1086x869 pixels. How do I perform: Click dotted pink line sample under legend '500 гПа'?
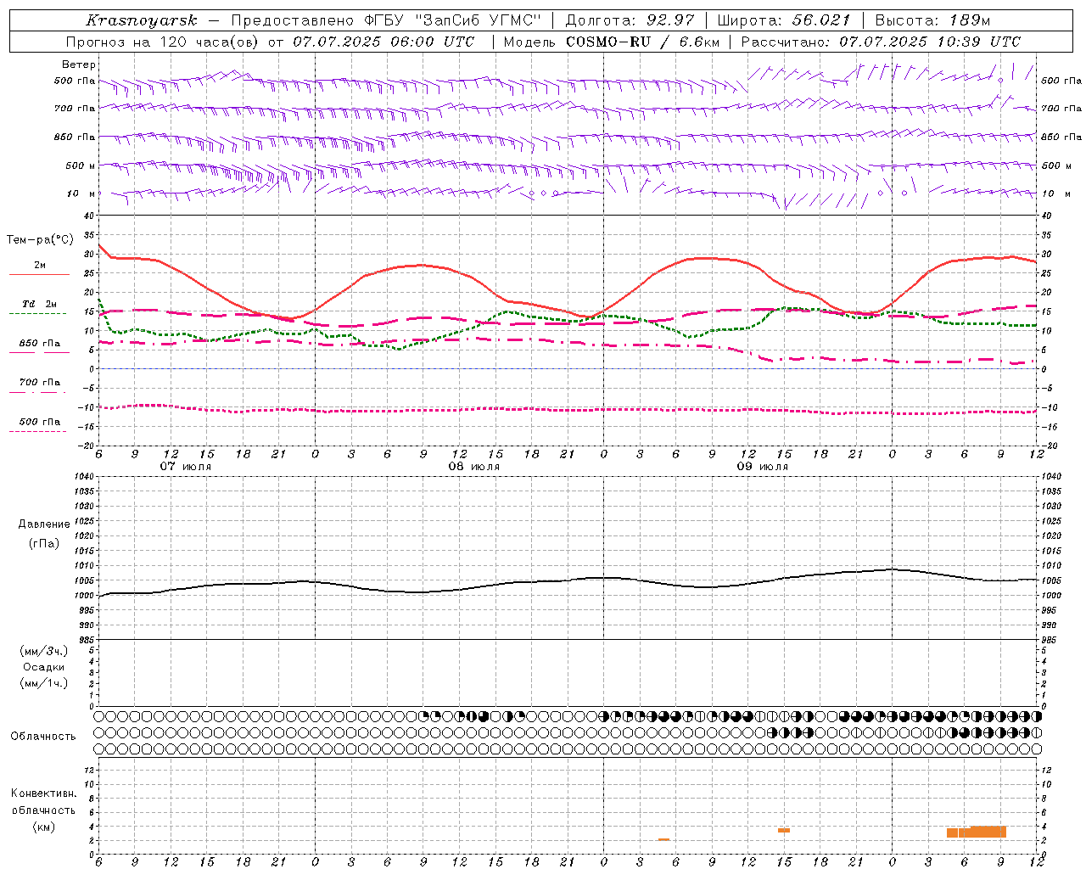point(37,432)
